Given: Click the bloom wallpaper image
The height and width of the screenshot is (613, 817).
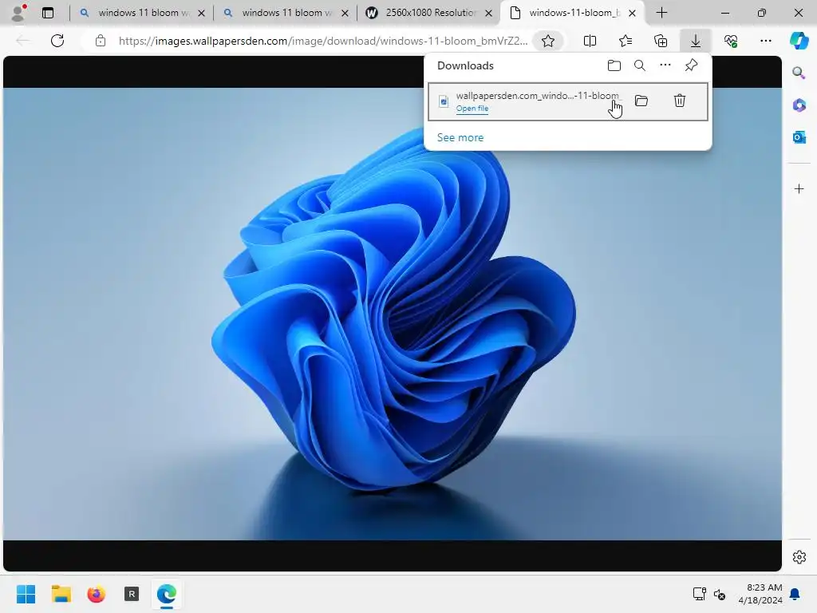Looking at the screenshot, I should point(393,314).
